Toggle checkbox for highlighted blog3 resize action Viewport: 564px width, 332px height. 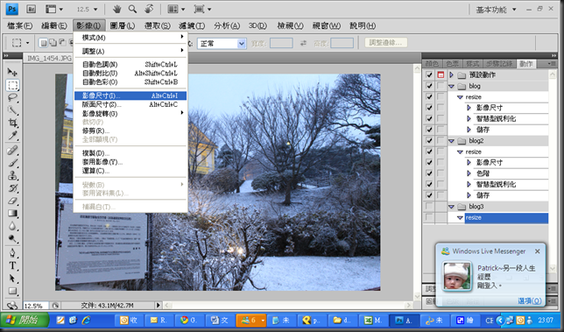(x=429, y=217)
